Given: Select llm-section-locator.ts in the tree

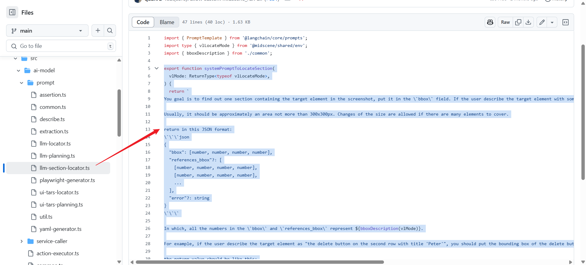Looking at the screenshot, I should coord(58,168).
